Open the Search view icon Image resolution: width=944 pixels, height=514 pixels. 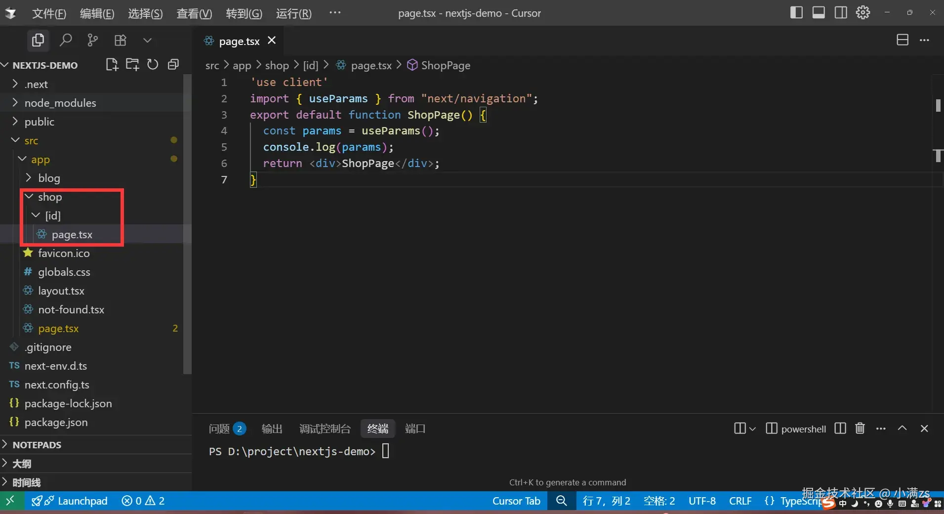click(65, 40)
